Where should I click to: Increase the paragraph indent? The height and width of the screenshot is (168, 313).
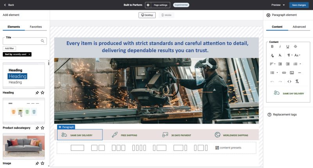tap(288, 64)
